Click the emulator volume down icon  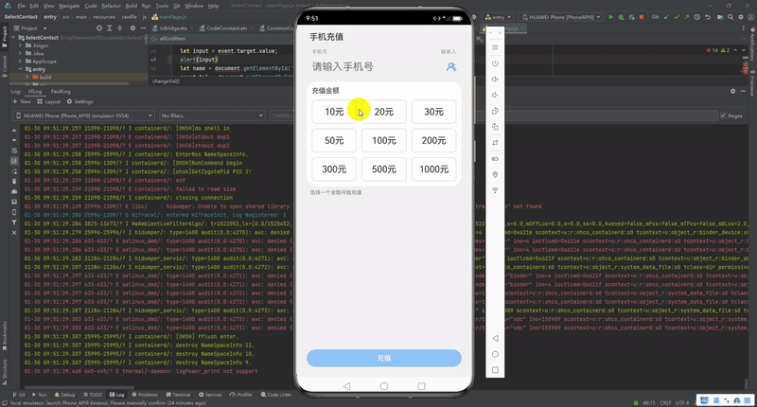pos(495,95)
